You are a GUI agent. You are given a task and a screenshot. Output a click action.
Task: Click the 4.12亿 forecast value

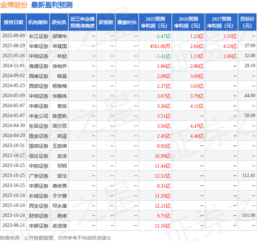(x=197, y=106)
